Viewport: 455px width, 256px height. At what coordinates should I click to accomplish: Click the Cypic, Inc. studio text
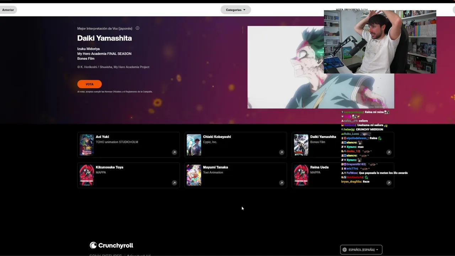point(210,142)
